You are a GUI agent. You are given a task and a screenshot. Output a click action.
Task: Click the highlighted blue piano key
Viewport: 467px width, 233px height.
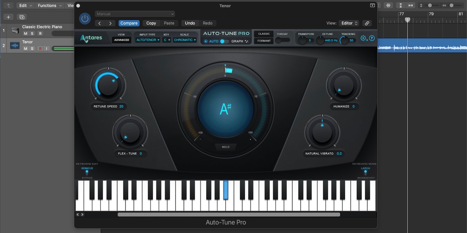pos(225,190)
